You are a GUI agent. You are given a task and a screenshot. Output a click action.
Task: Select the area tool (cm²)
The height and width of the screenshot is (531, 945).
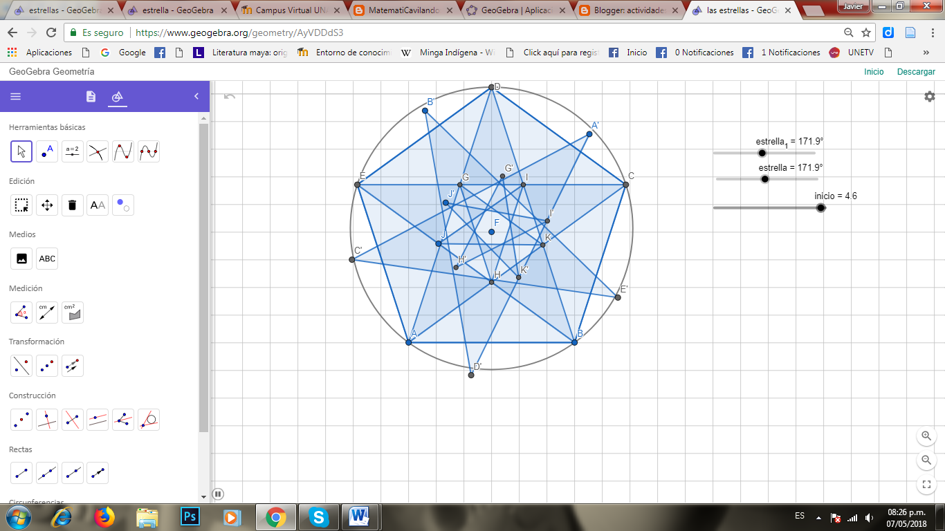click(x=72, y=313)
